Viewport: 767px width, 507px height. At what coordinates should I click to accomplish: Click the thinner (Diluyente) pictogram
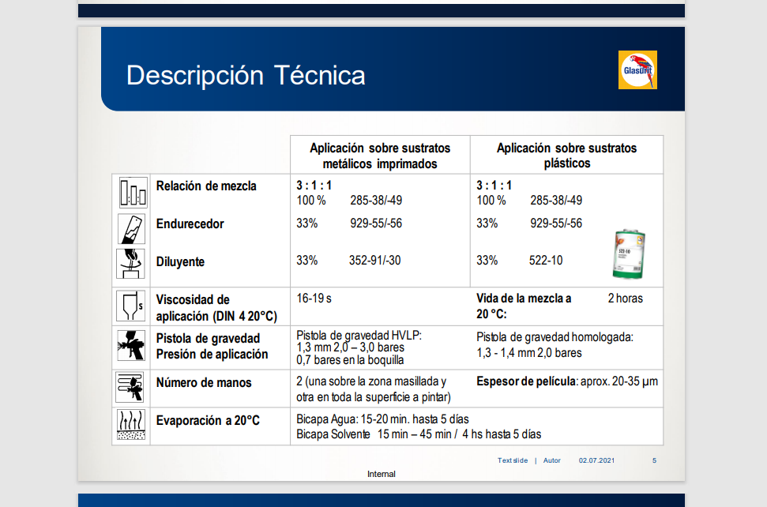[x=133, y=264]
